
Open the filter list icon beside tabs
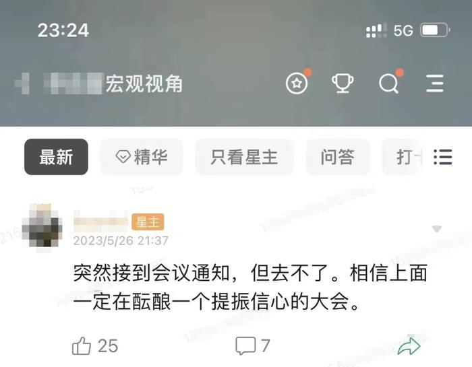(x=443, y=157)
